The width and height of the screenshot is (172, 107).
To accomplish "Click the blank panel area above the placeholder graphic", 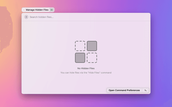I will pyautogui.click(x=86, y=31).
